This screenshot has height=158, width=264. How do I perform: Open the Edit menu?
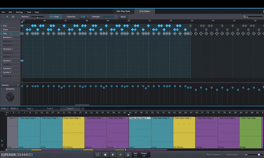(x=11, y=12)
